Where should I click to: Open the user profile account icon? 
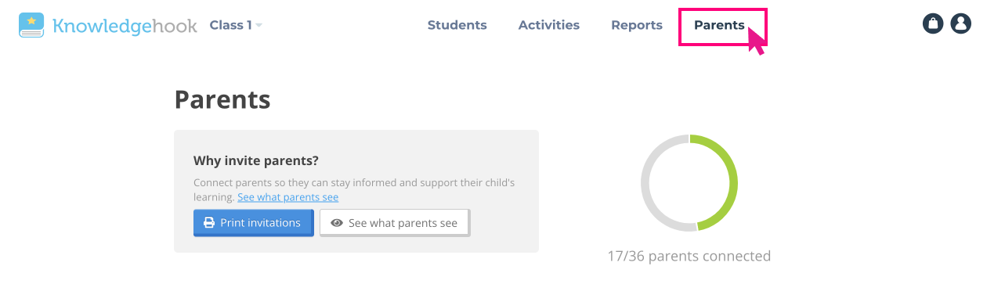(x=961, y=23)
